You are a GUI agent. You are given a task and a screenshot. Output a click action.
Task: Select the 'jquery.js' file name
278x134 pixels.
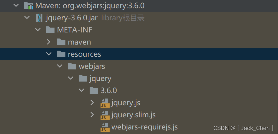point(126,103)
